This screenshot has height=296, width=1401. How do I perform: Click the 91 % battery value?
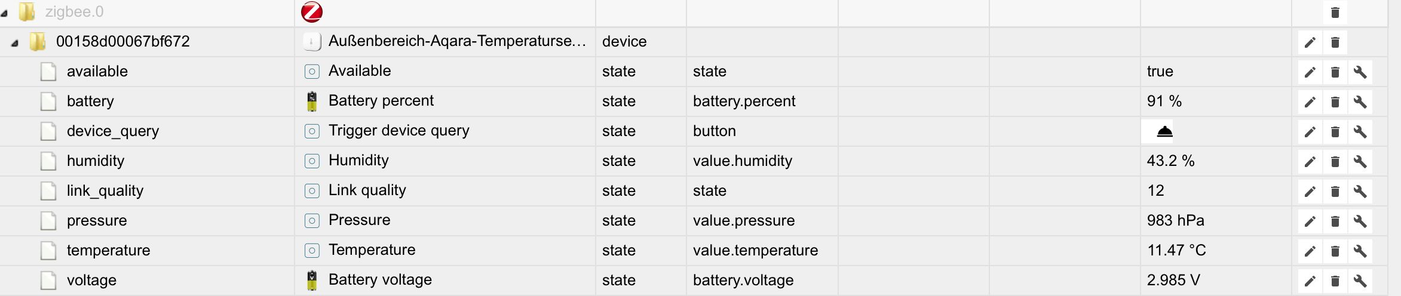pyautogui.click(x=1164, y=101)
